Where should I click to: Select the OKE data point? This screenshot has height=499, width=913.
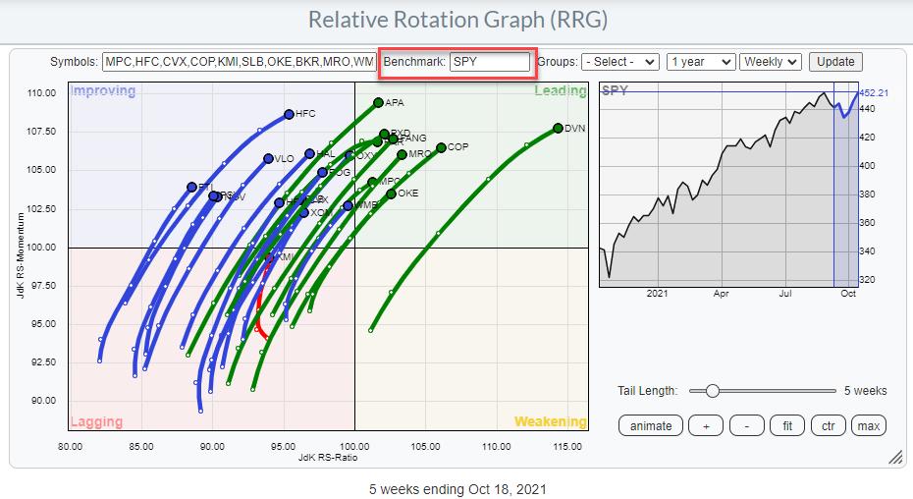pos(391,194)
